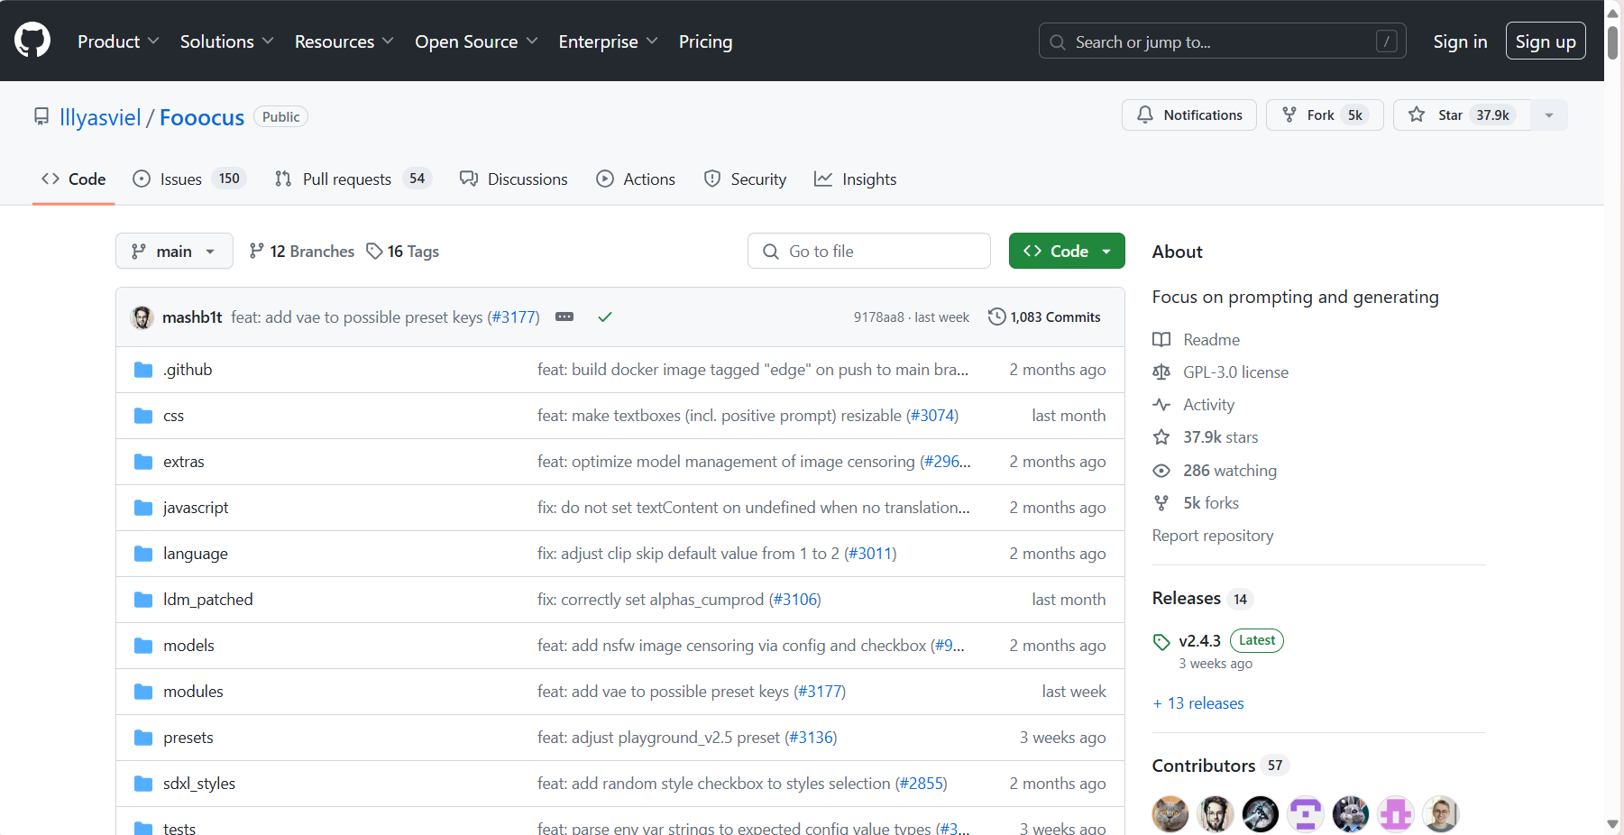Expand the Product menu
Screen dimensions: 1624x835
click(x=118, y=41)
